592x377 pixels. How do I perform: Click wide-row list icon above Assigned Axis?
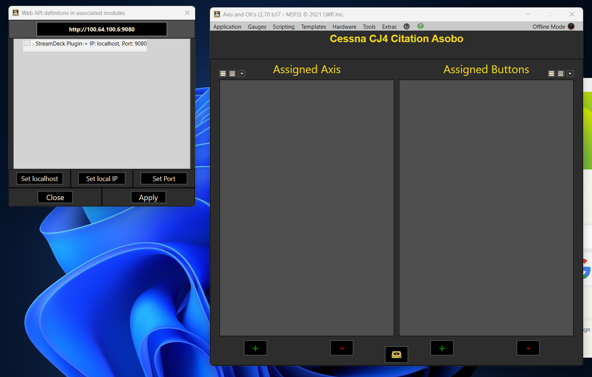click(x=223, y=74)
